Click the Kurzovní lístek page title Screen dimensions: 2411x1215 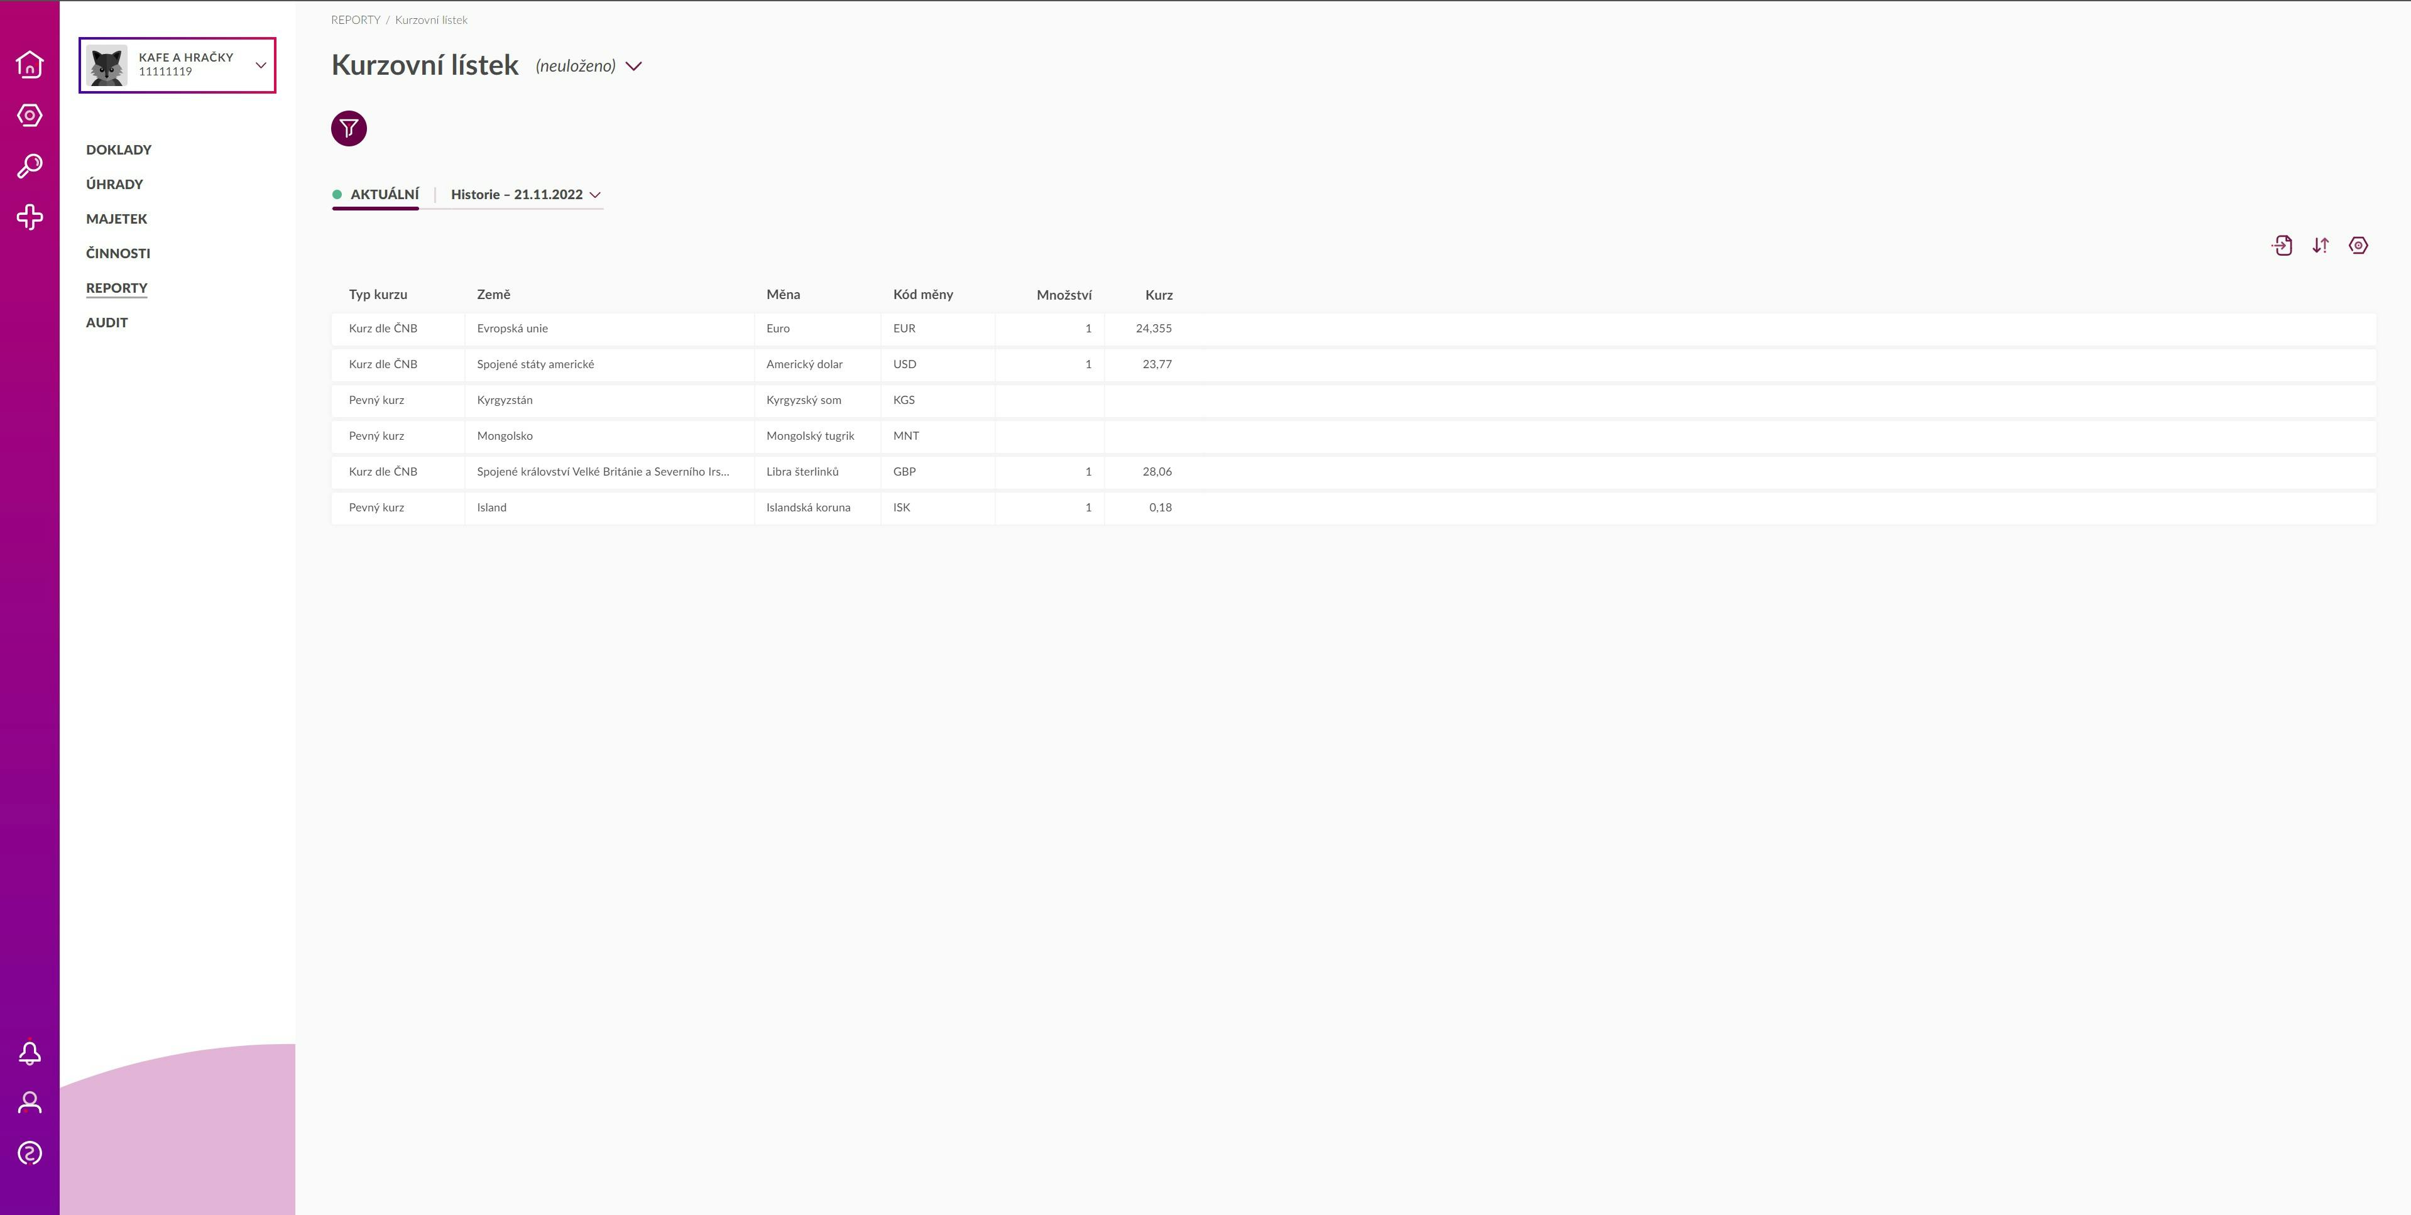coord(425,65)
